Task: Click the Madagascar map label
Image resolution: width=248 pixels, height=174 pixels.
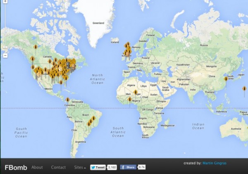Action: pyautogui.click(x=168, y=126)
